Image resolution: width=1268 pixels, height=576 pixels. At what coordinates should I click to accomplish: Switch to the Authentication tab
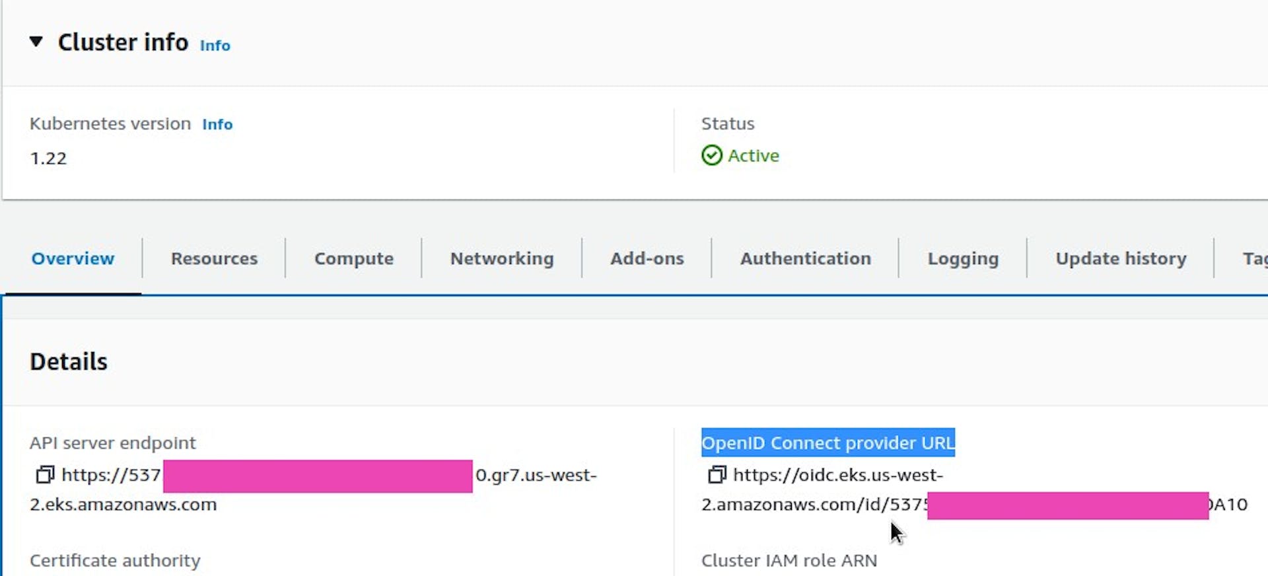coord(805,258)
